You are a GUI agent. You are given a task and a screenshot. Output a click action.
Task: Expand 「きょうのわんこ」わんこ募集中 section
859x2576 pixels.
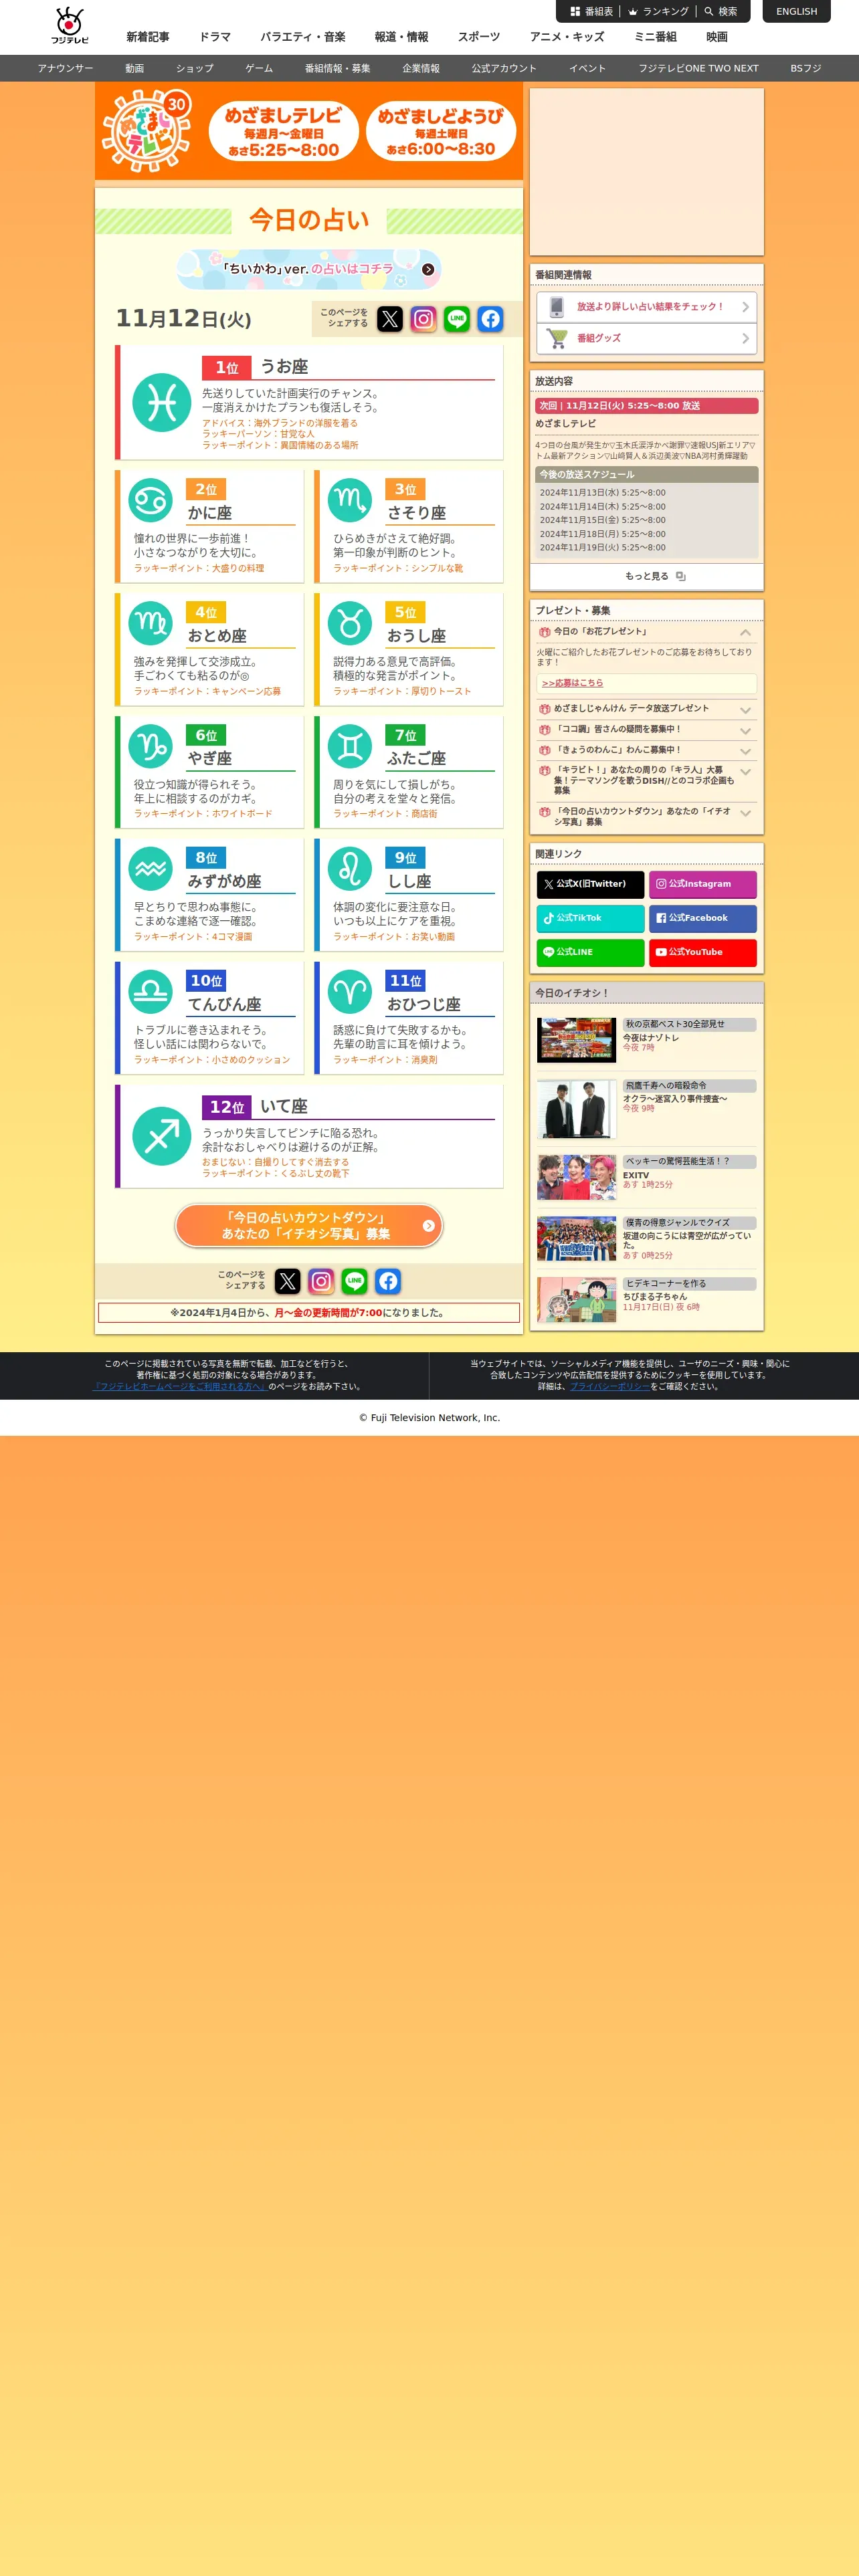745,751
